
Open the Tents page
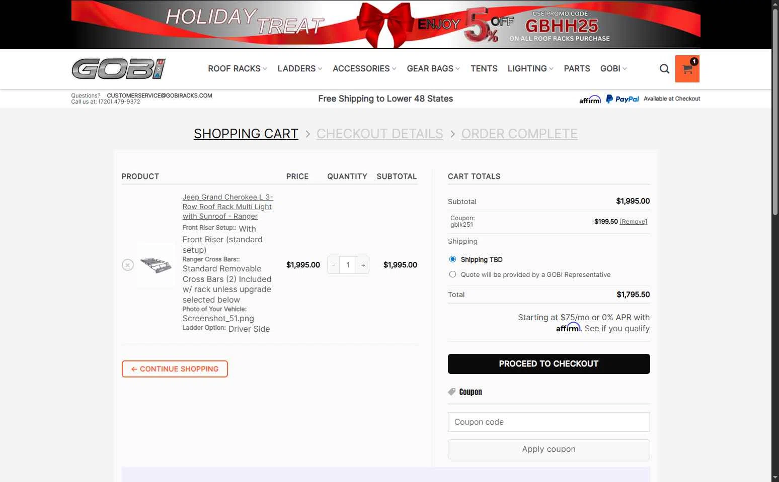pyautogui.click(x=484, y=69)
